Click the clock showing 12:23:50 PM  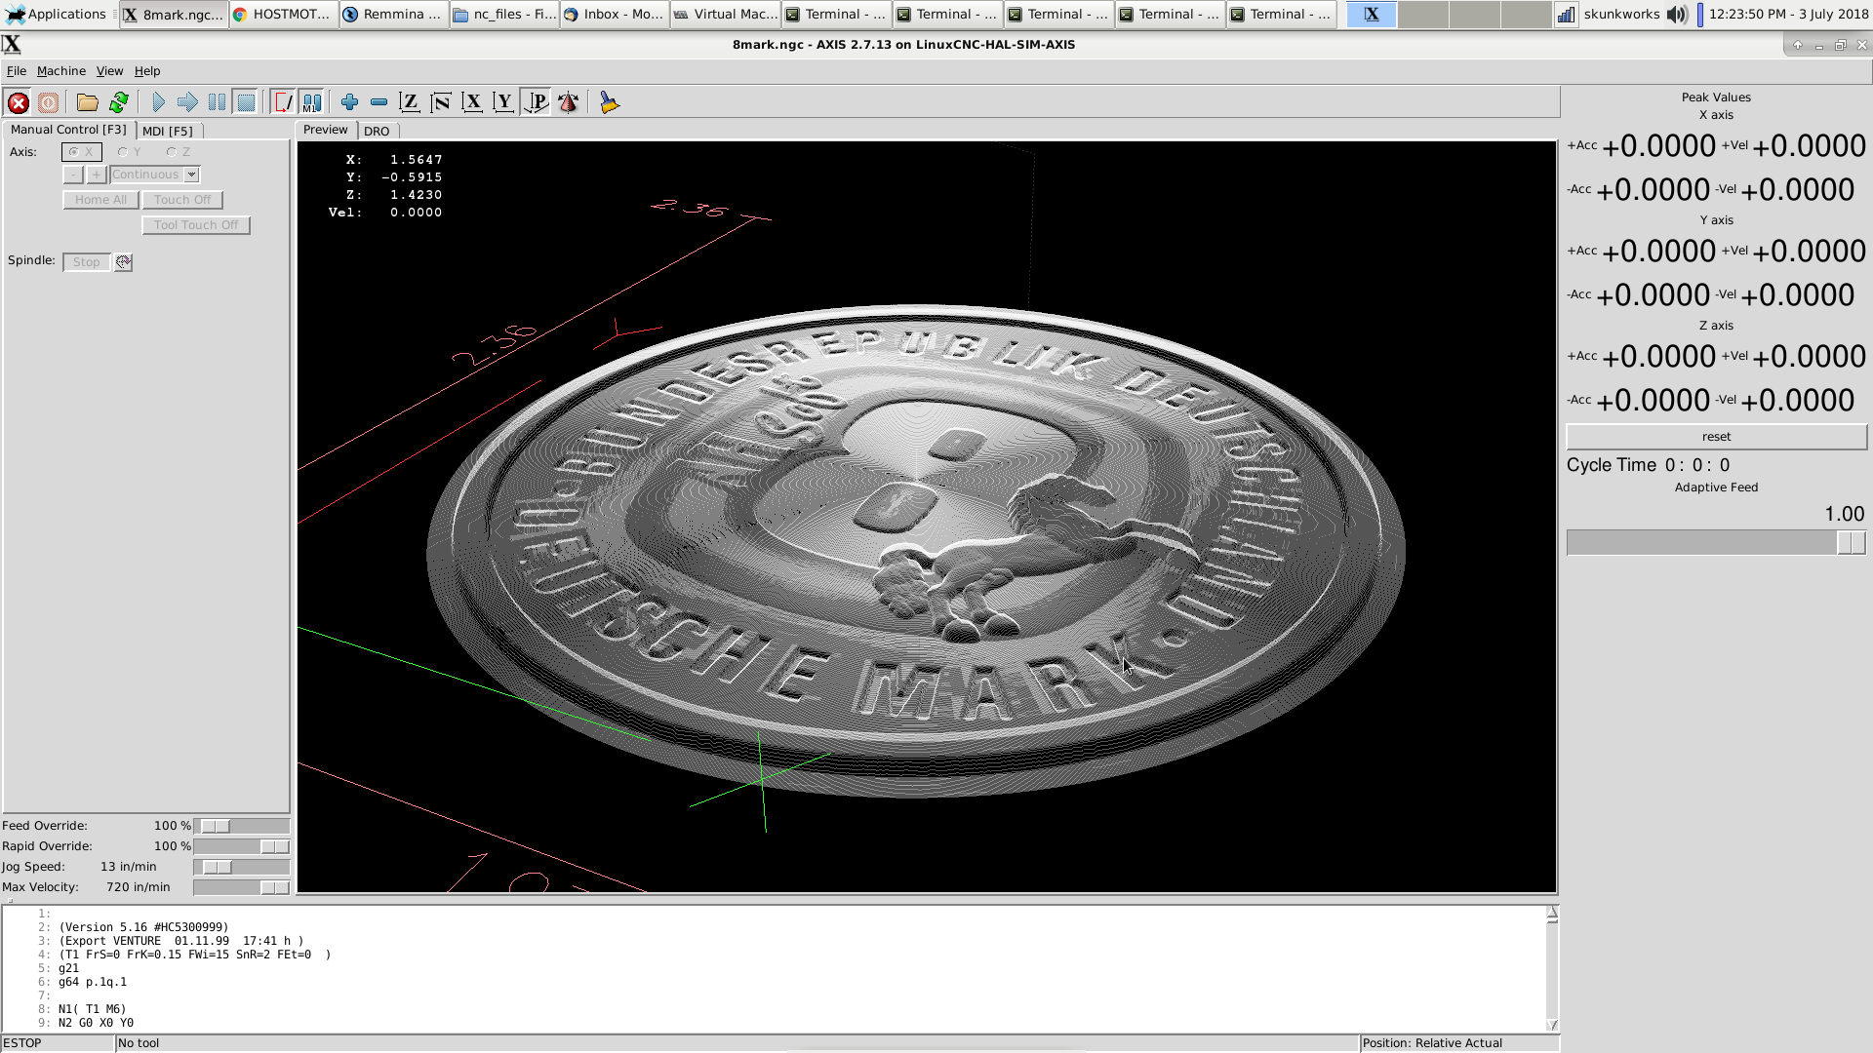(x=1788, y=14)
